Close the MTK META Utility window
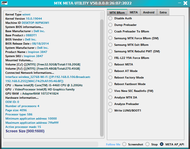Viewport: 190px width, 149px height. coord(185,3)
